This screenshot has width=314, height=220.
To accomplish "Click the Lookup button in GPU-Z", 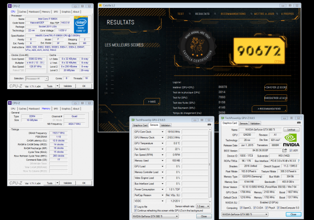I will click(291, 129).
